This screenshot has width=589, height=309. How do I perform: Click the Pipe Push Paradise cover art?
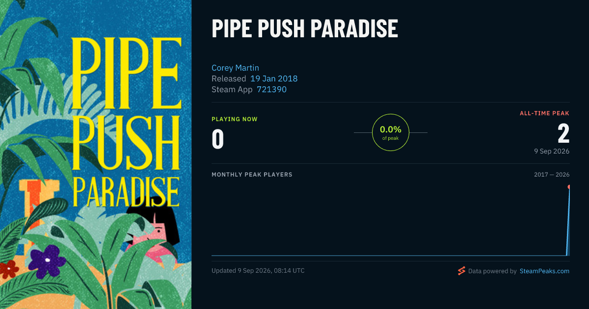(x=96, y=154)
